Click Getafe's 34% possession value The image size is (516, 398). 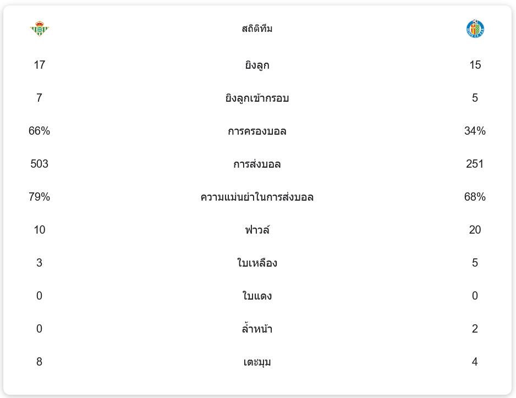(475, 131)
